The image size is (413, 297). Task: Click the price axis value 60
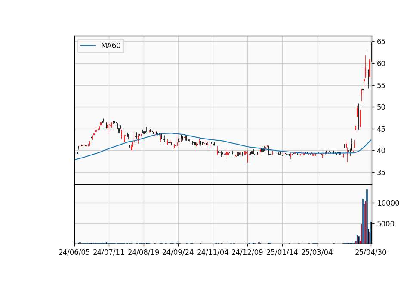tap(381, 64)
